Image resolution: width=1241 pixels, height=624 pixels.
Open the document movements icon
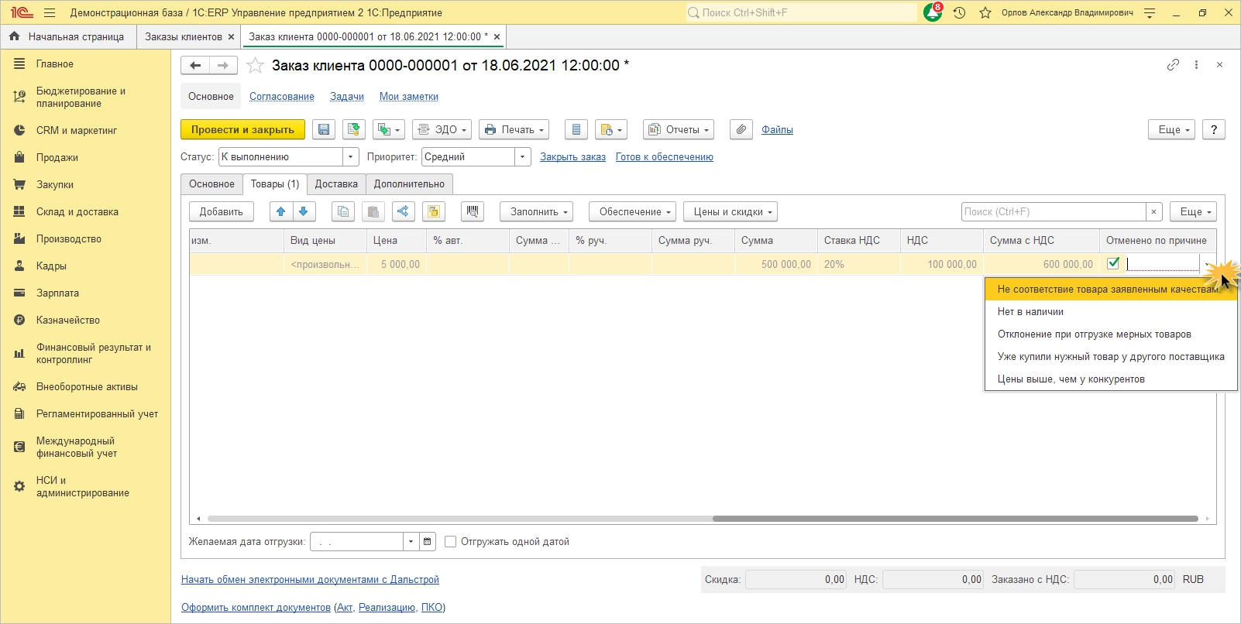[x=576, y=130]
